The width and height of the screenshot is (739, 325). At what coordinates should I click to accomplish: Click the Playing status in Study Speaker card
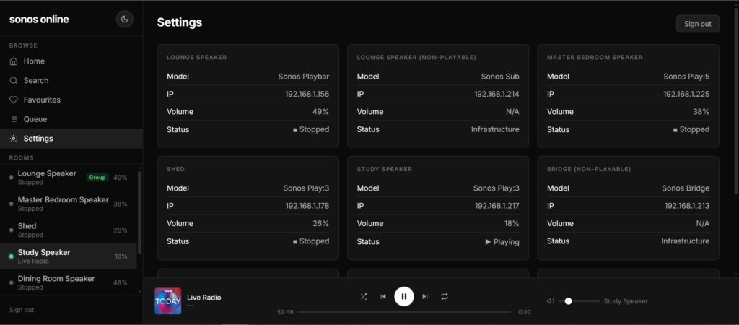coord(502,242)
